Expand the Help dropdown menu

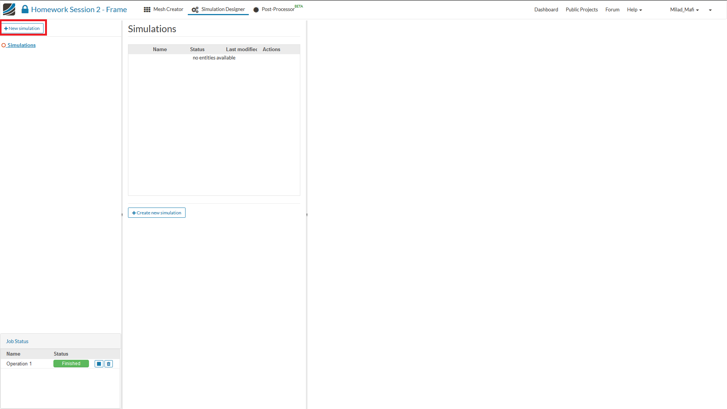click(x=634, y=10)
